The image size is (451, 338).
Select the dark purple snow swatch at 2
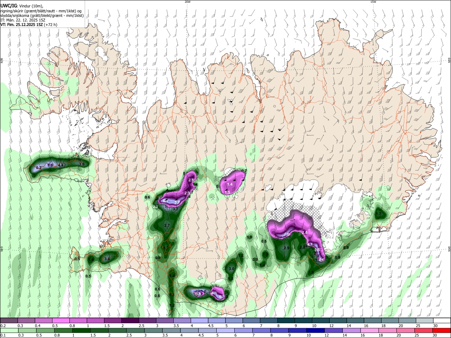click(x=130, y=321)
